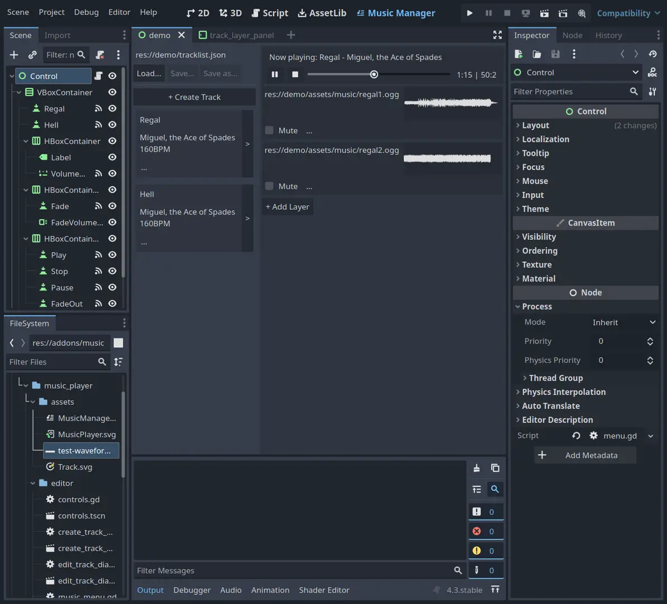The image size is (667, 604).
Task: Increment the Priority value stepper
Action: click(650, 339)
